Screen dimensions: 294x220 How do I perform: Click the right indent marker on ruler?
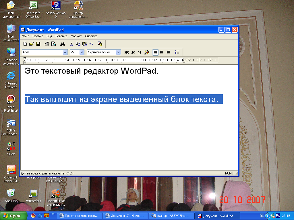[x=184, y=61]
